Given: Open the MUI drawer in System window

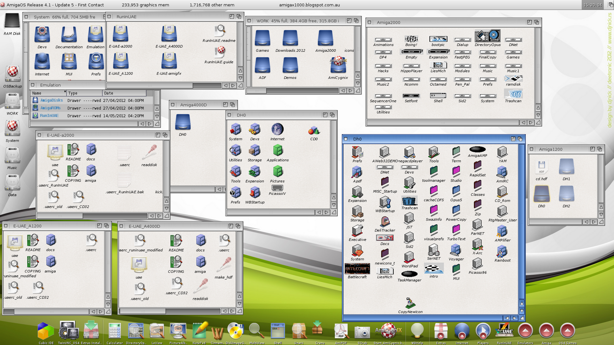Looking at the screenshot, I should click(69, 61).
